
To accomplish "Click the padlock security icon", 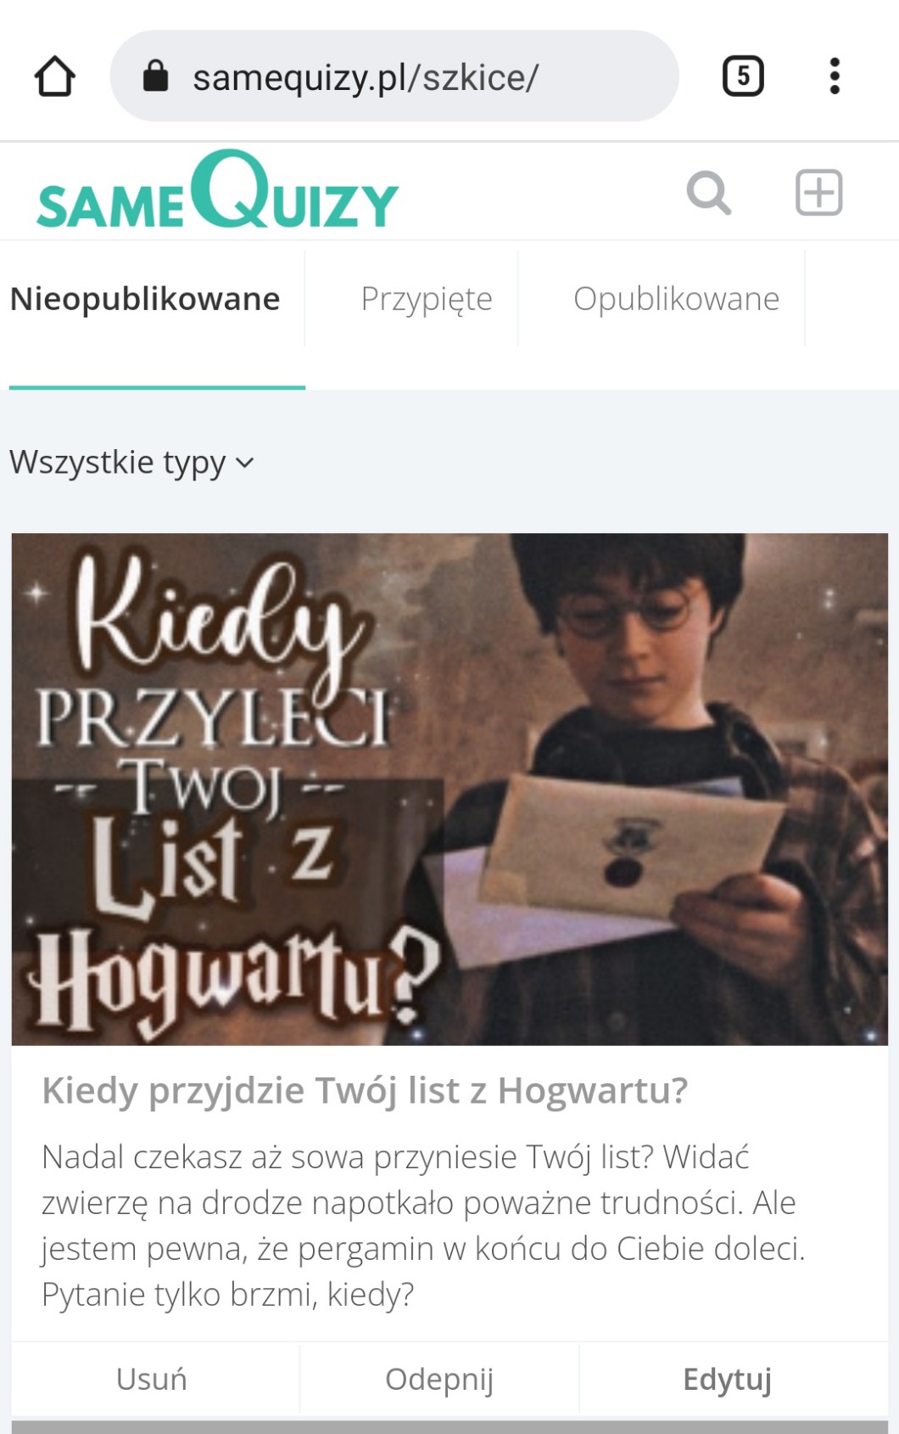I will click(155, 76).
